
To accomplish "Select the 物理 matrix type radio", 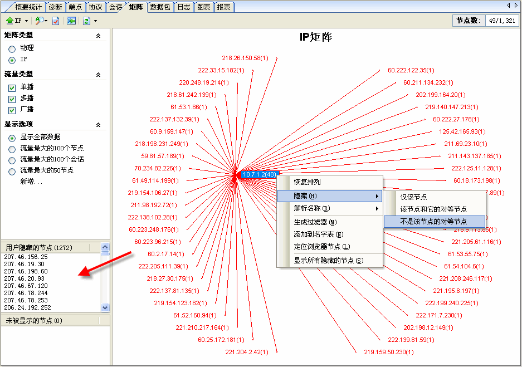I will tap(12, 48).
